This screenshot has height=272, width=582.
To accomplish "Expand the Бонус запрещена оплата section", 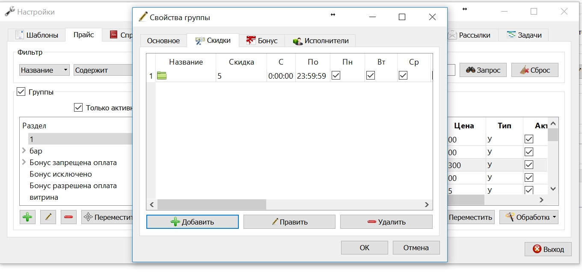I will (x=24, y=162).
